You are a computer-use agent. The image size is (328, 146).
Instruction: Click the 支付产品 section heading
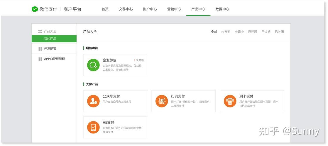pyautogui.click(x=92, y=84)
